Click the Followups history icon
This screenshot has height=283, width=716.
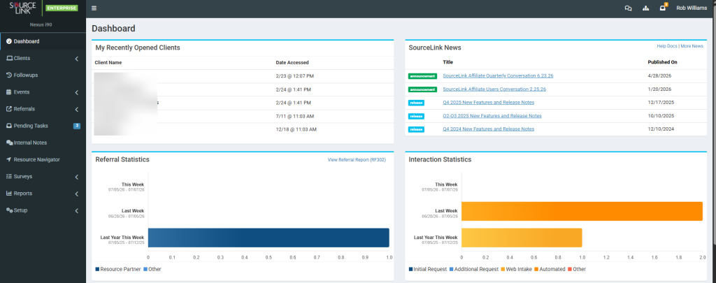(9, 75)
